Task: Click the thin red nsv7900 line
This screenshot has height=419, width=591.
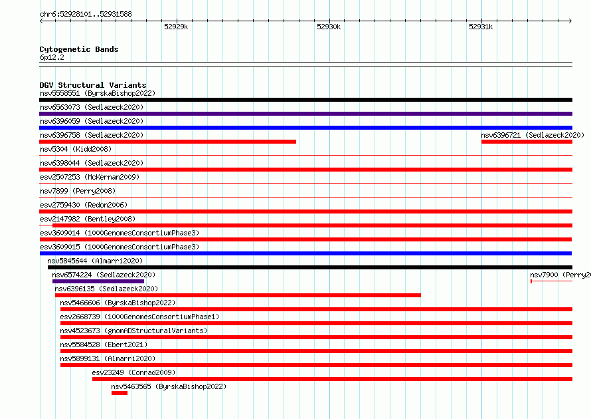Action: tap(551, 281)
